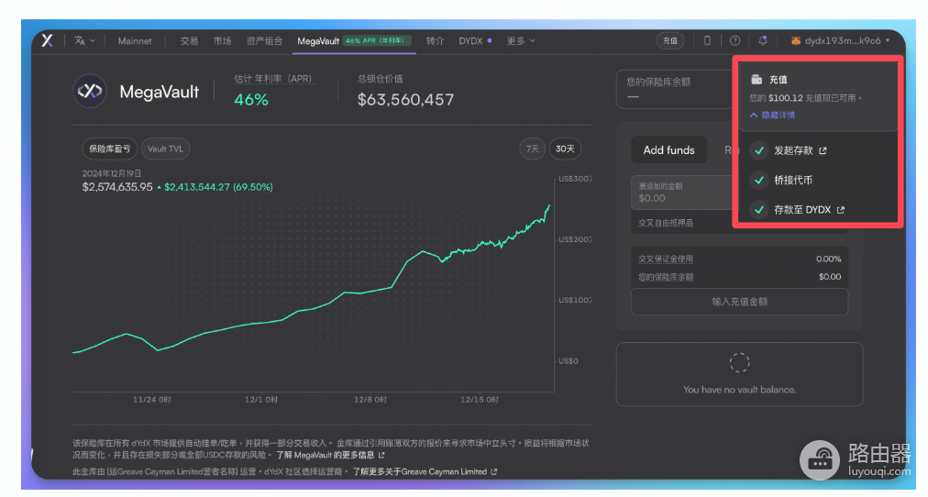
Task: Open the Greave Cayman Limited info link
Action: (425, 471)
